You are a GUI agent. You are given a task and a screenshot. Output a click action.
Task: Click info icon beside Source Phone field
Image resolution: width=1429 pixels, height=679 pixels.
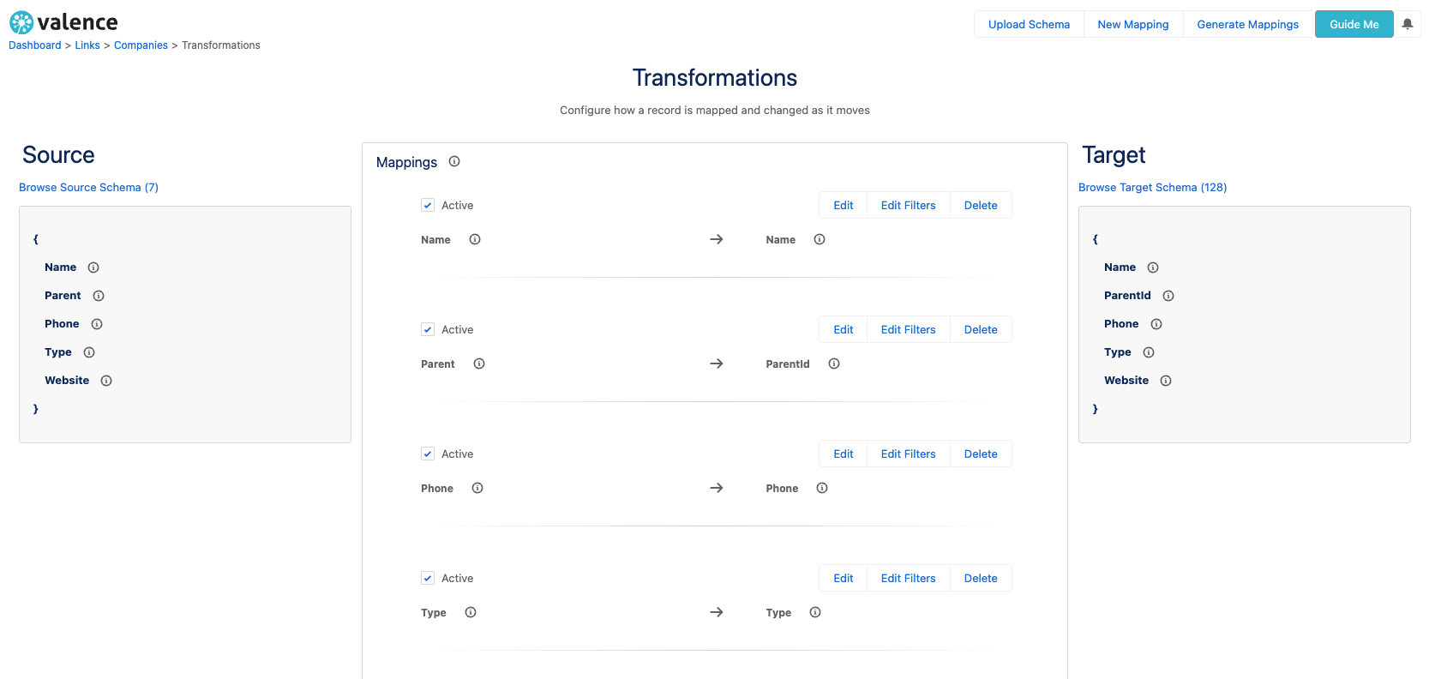tap(97, 324)
